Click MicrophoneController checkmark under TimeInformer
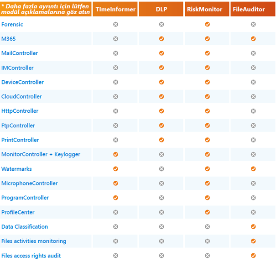Screen dimensions: 276x262 point(115,183)
